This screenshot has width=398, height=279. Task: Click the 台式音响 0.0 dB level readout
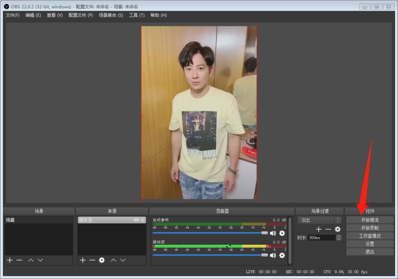coord(279,220)
